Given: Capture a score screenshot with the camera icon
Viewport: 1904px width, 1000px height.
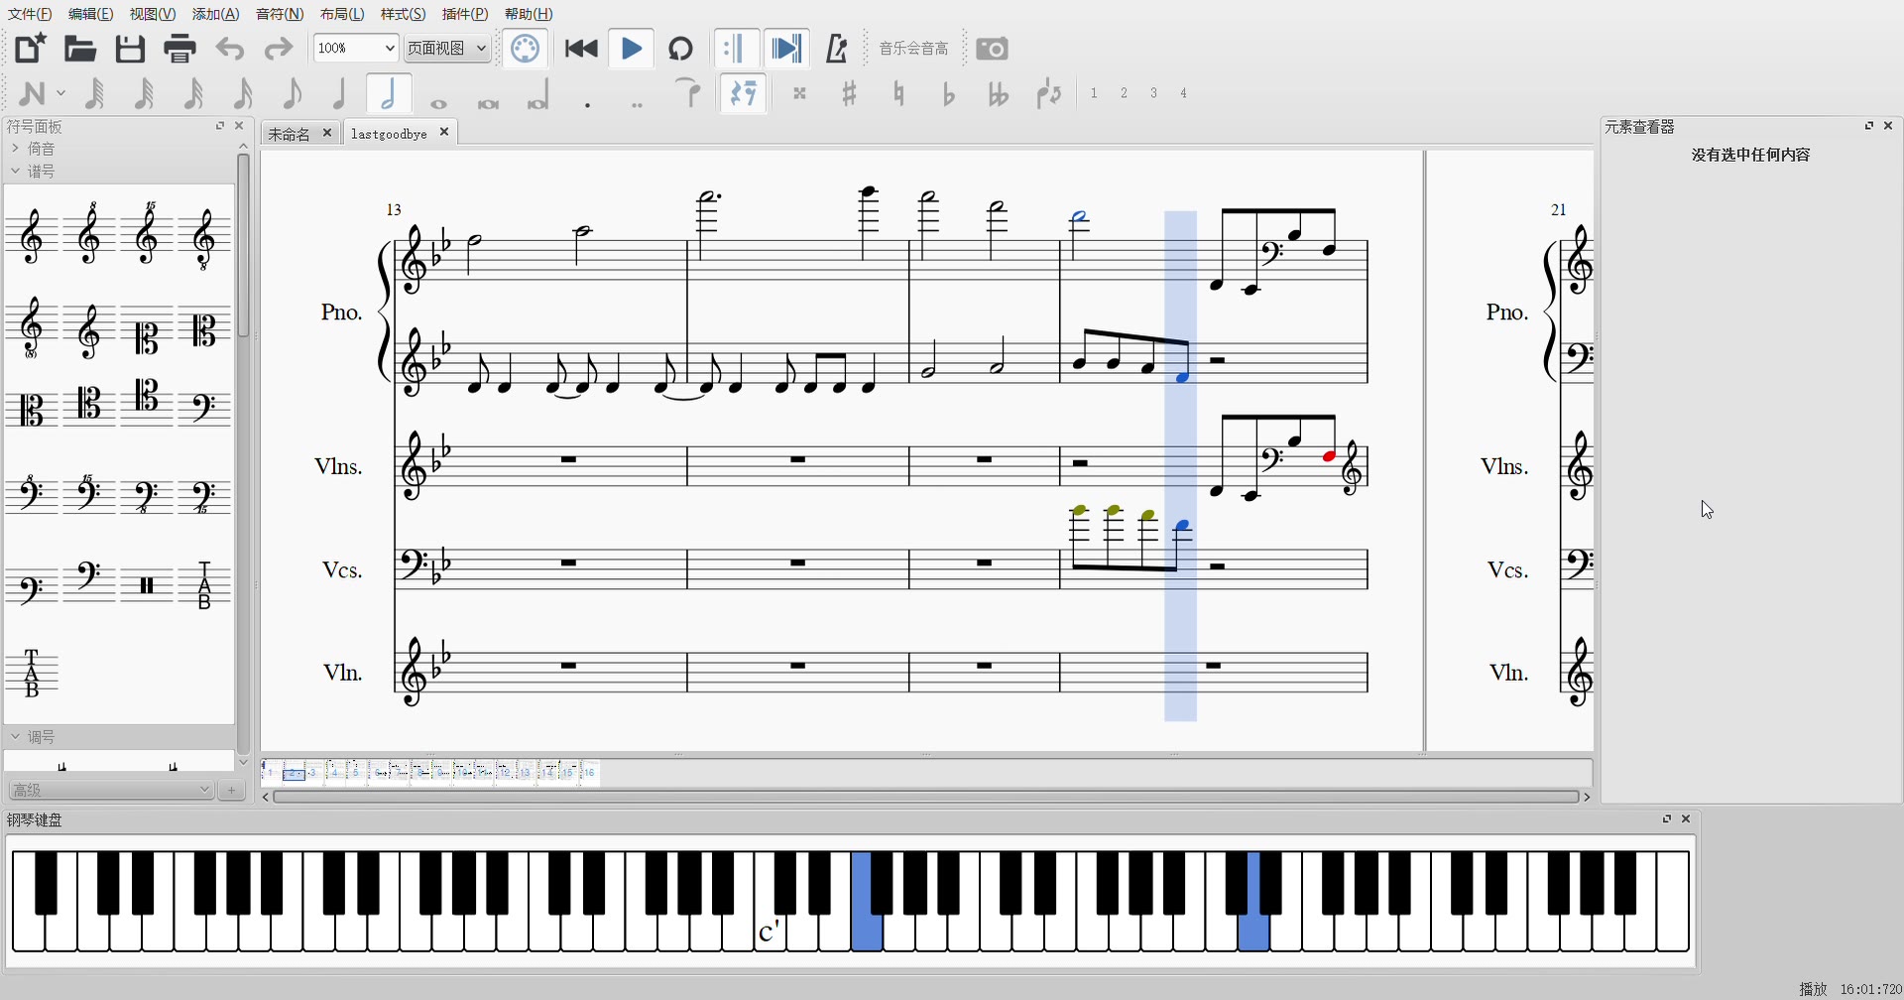Looking at the screenshot, I should tap(993, 48).
